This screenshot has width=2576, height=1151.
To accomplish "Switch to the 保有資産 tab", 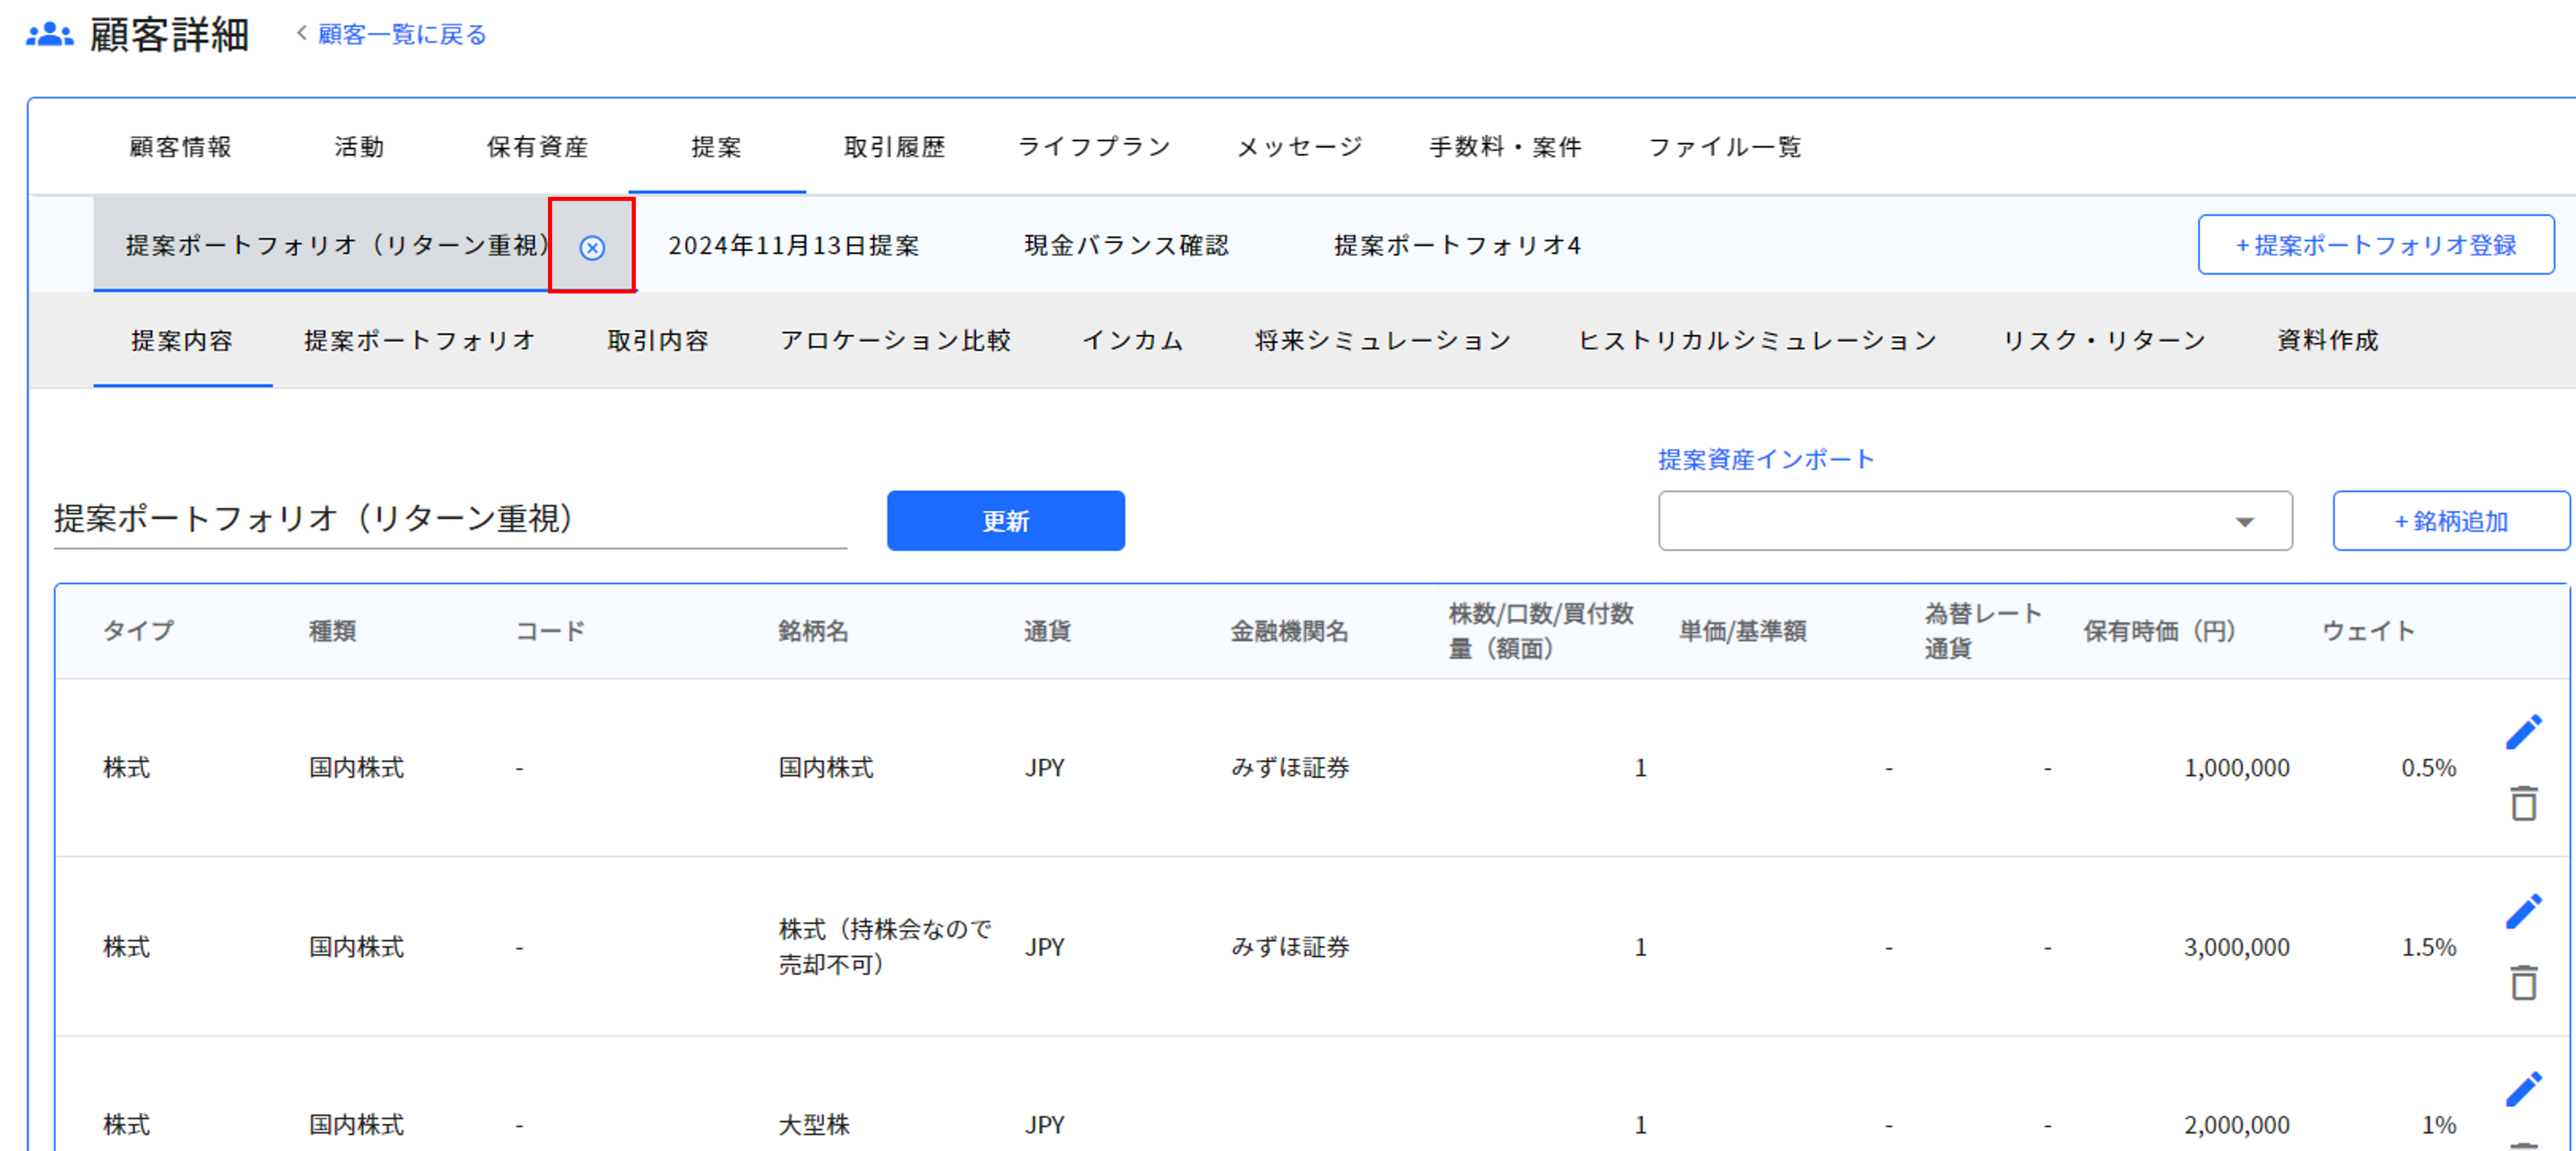I will click(x=537, y=147).
